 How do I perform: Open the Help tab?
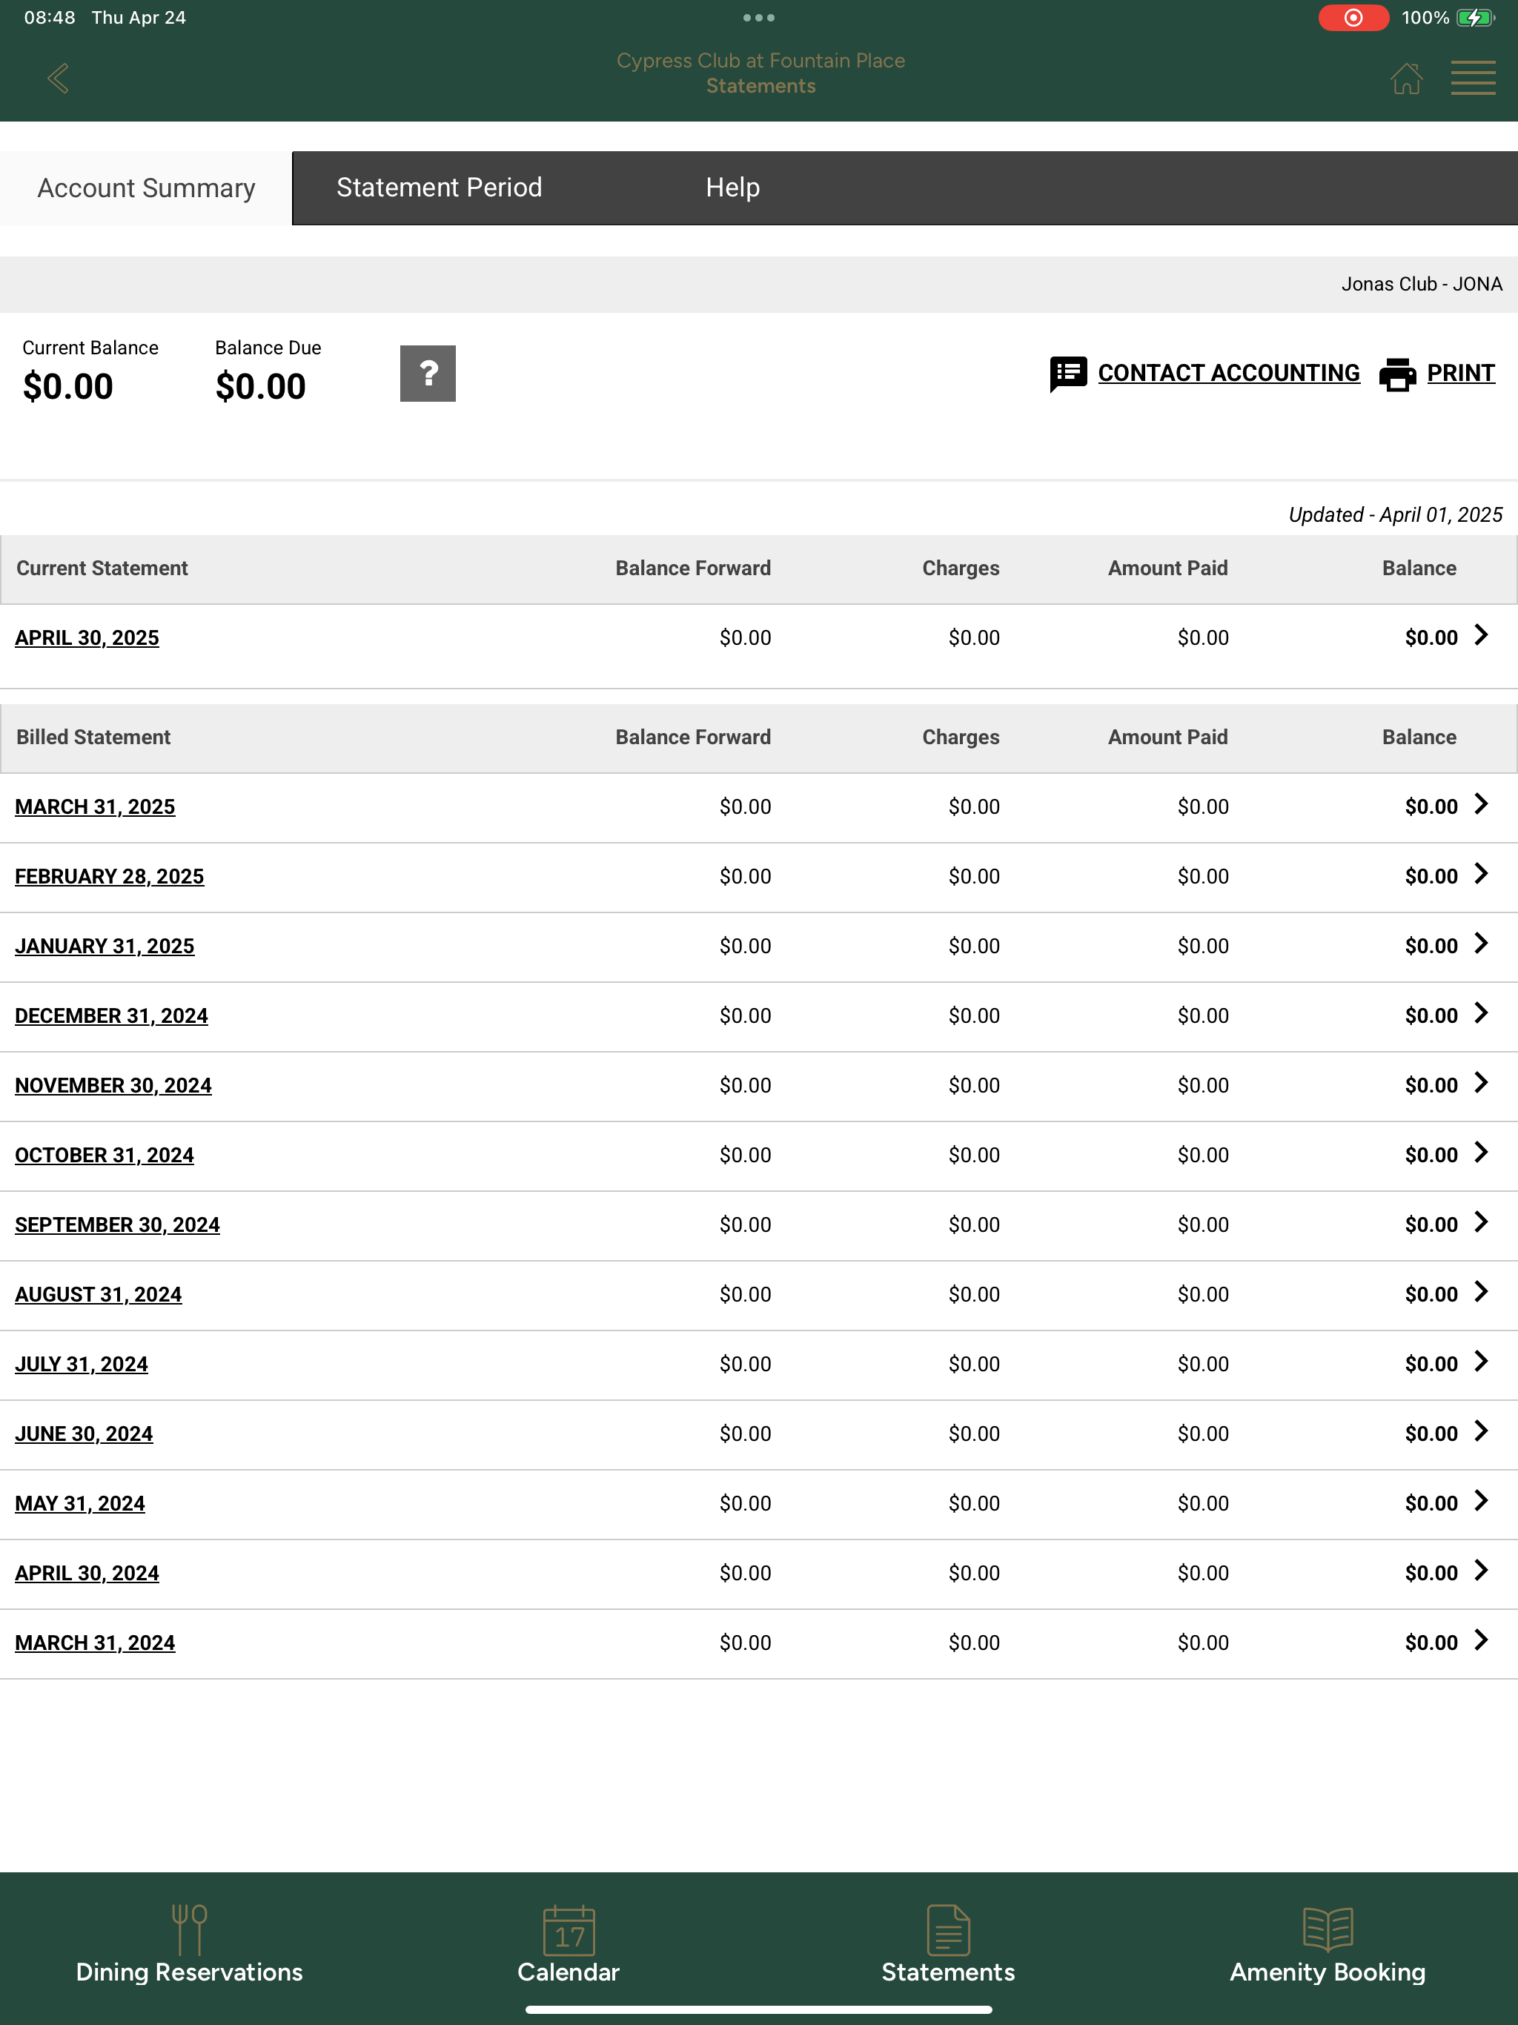pos(732,188)
